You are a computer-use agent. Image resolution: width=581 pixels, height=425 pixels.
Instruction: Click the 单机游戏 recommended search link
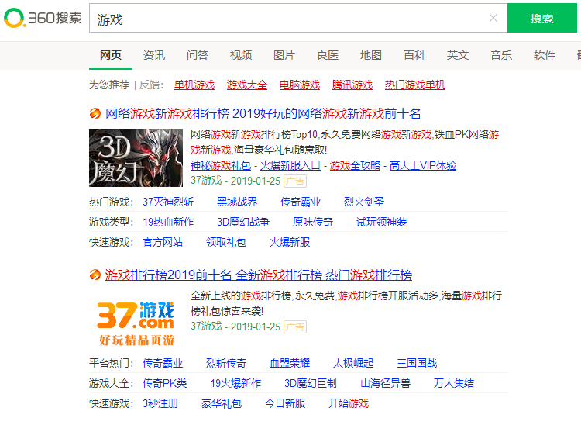tap(194, 85)
